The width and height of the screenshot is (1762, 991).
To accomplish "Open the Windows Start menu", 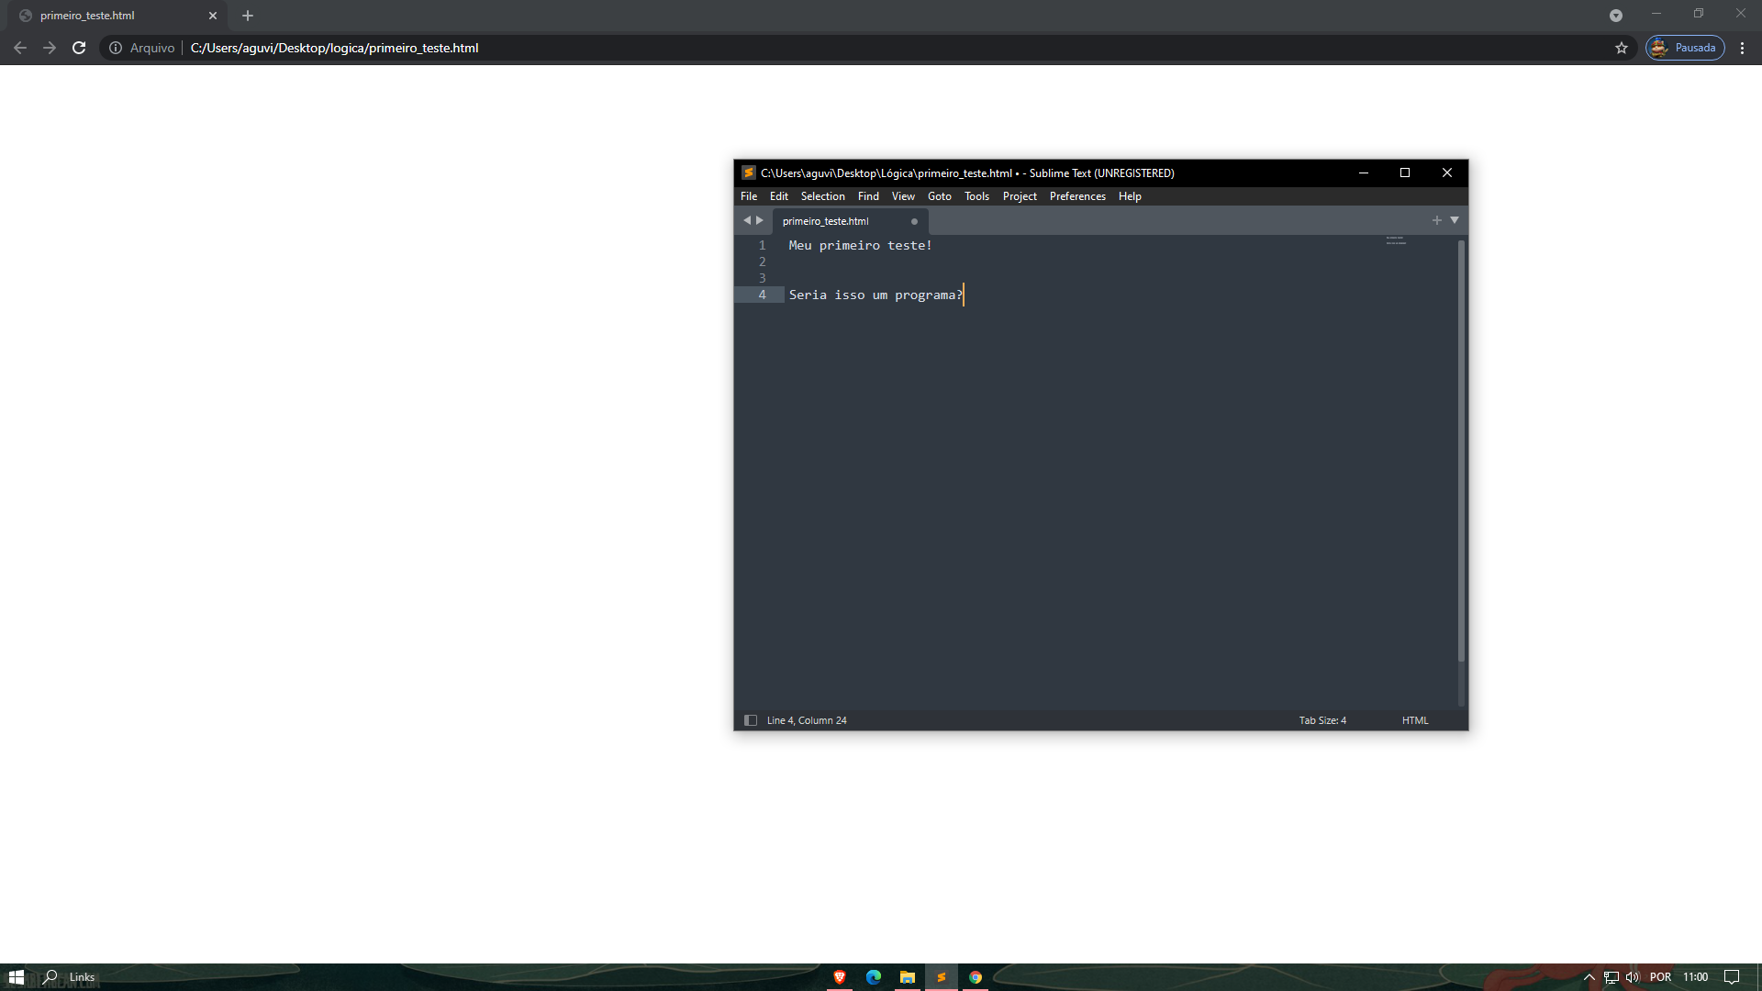I will point(16,977).
